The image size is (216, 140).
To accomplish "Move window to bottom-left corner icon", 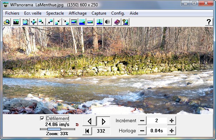I will [58, 22].
